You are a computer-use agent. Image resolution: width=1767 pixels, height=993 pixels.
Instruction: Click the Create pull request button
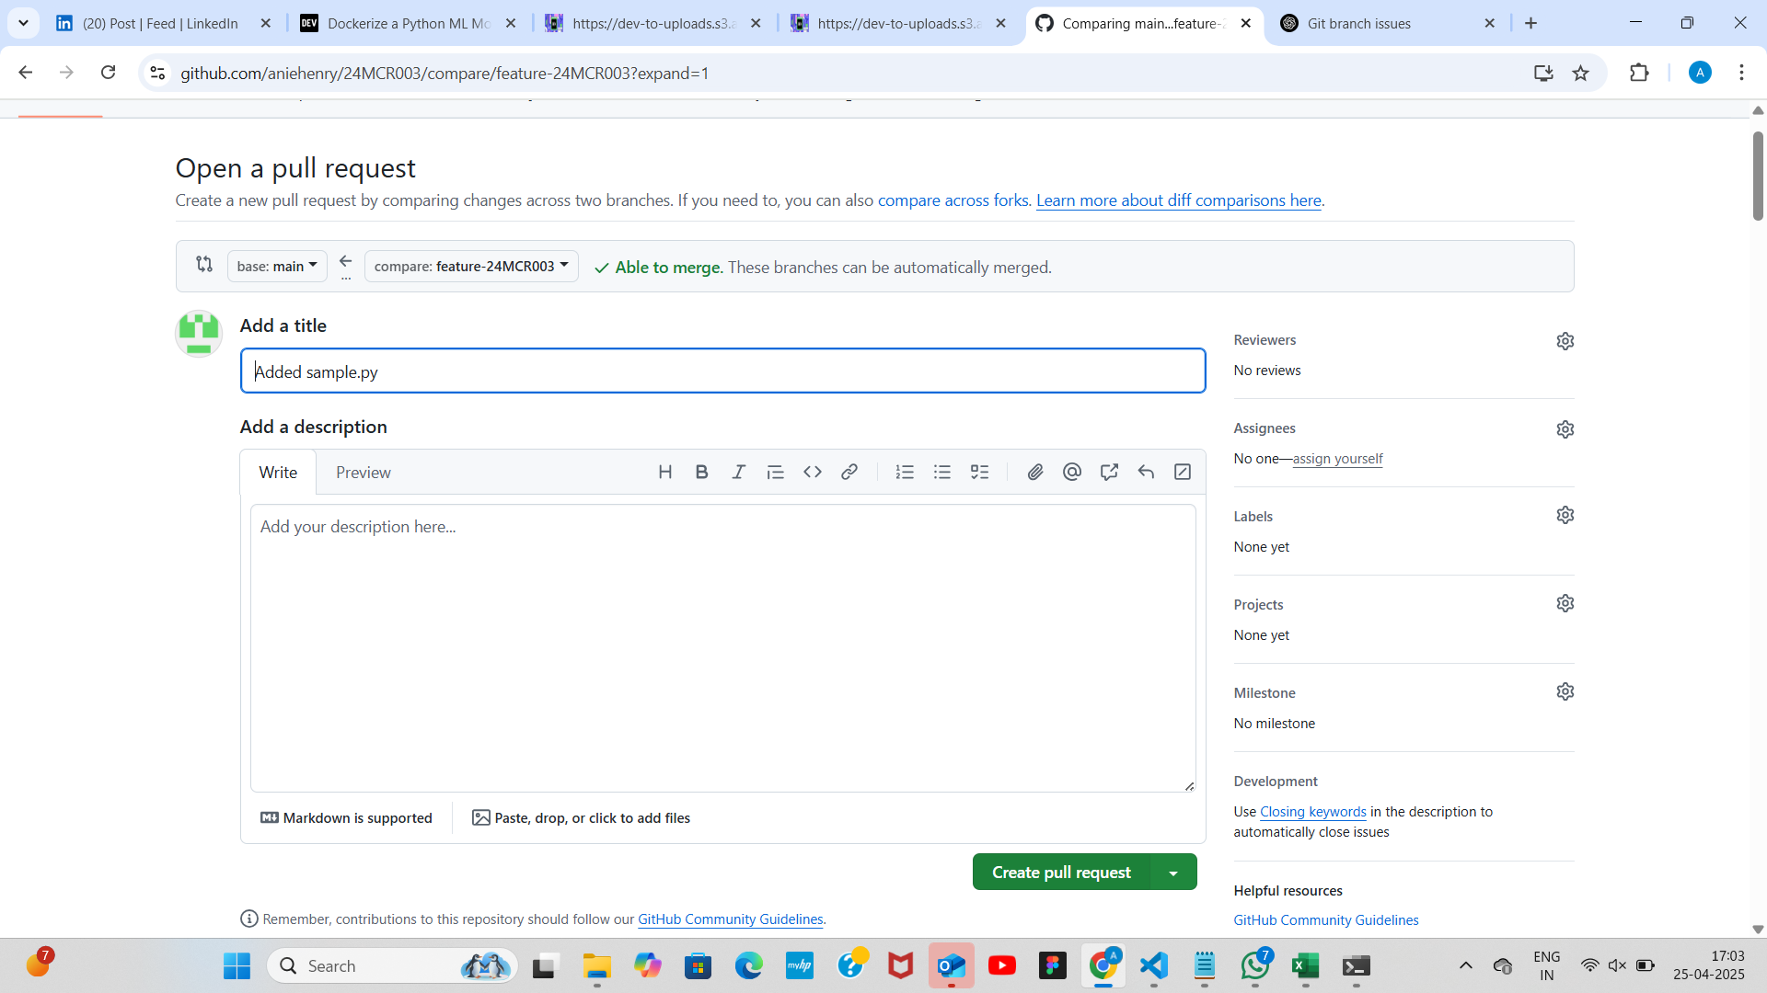tap(1061, 873)
